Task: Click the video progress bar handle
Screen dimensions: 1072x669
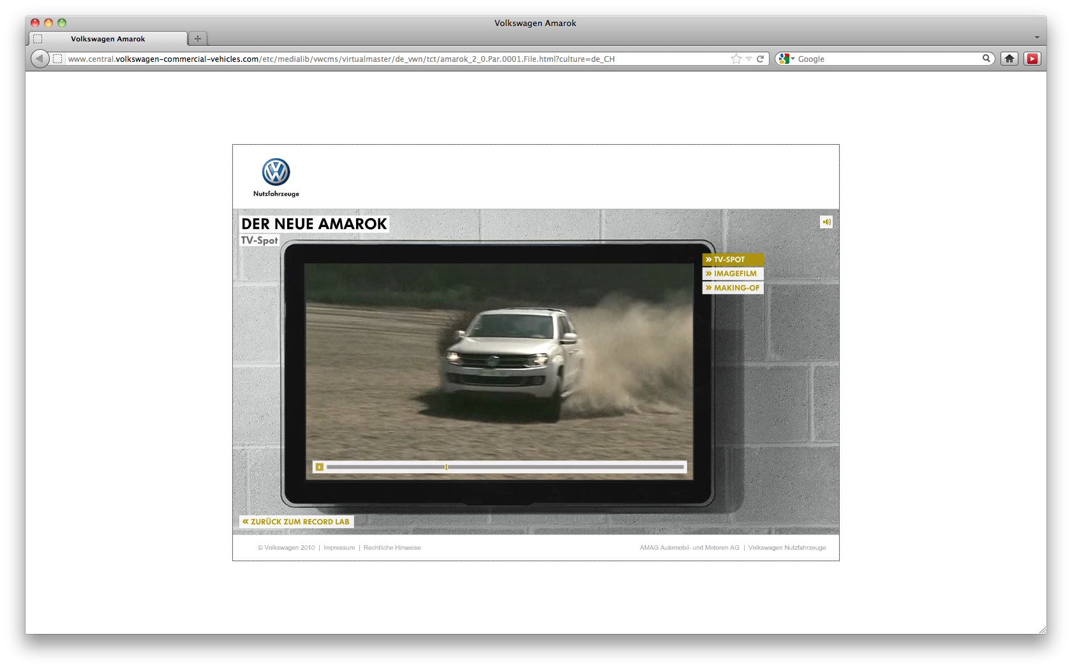Action: tap(446, 467)
